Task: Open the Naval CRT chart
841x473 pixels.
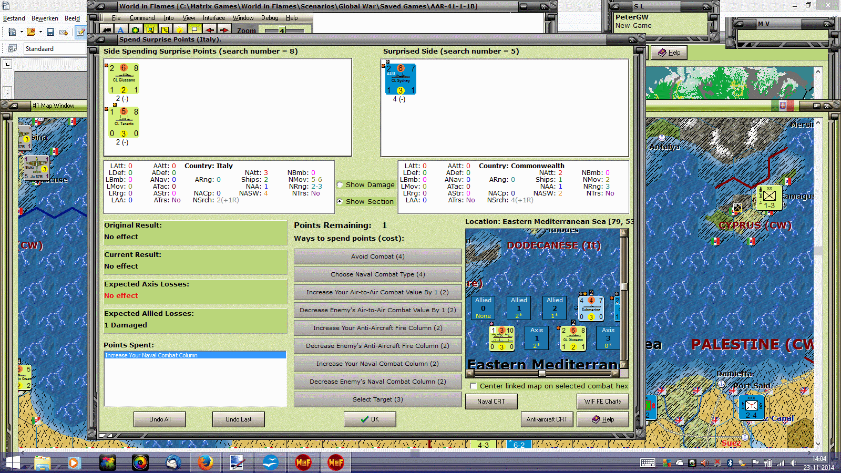Action: coord(491,402)
